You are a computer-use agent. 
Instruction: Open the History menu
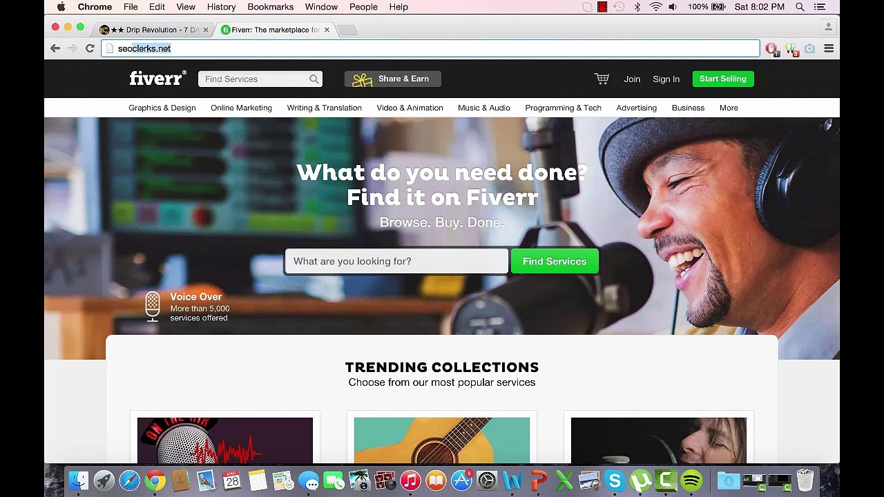222,7
